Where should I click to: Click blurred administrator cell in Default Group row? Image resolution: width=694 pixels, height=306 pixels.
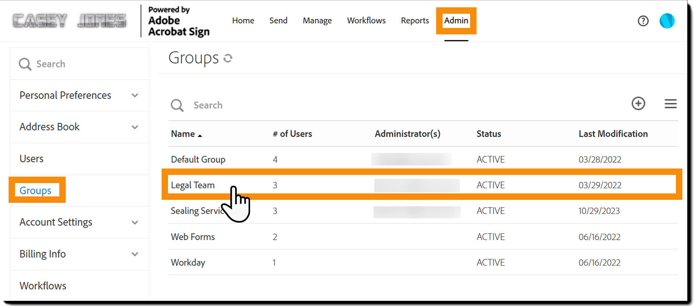coord(411,159)
